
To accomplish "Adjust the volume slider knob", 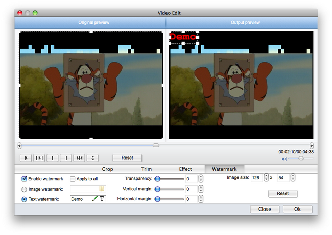I will (301, 158).
